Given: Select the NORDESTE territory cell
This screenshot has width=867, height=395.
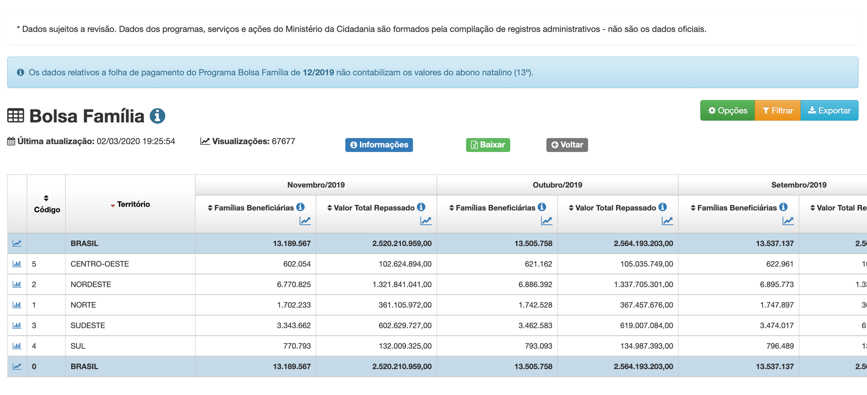Looking at the screenshot, I should (130, 284).
